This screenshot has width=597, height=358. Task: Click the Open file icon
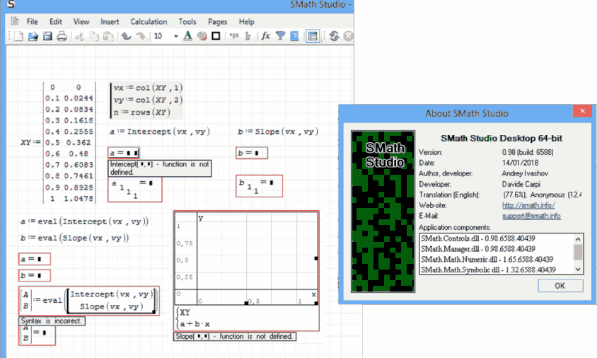[33, 36]
